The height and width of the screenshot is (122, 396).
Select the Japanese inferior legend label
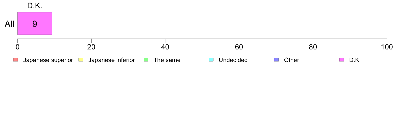111,60
